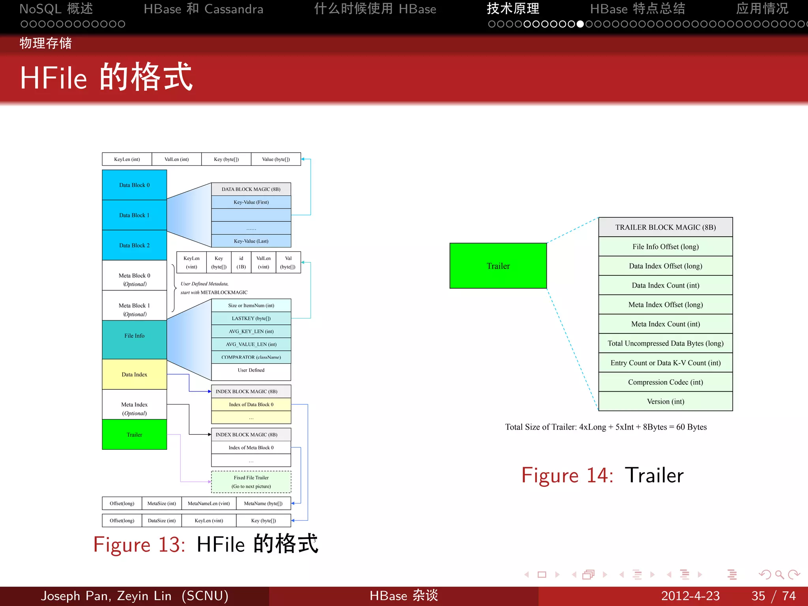
Task: Open the HBase 和 Cassandra section
Action: 203,9
